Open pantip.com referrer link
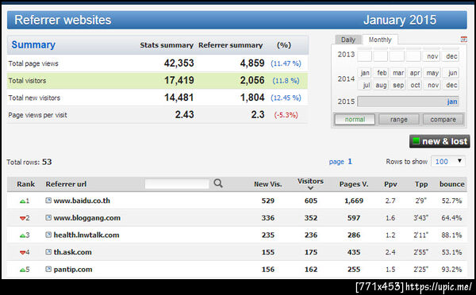The height and width of the screenshot is (295, 476). click(73, 270)
